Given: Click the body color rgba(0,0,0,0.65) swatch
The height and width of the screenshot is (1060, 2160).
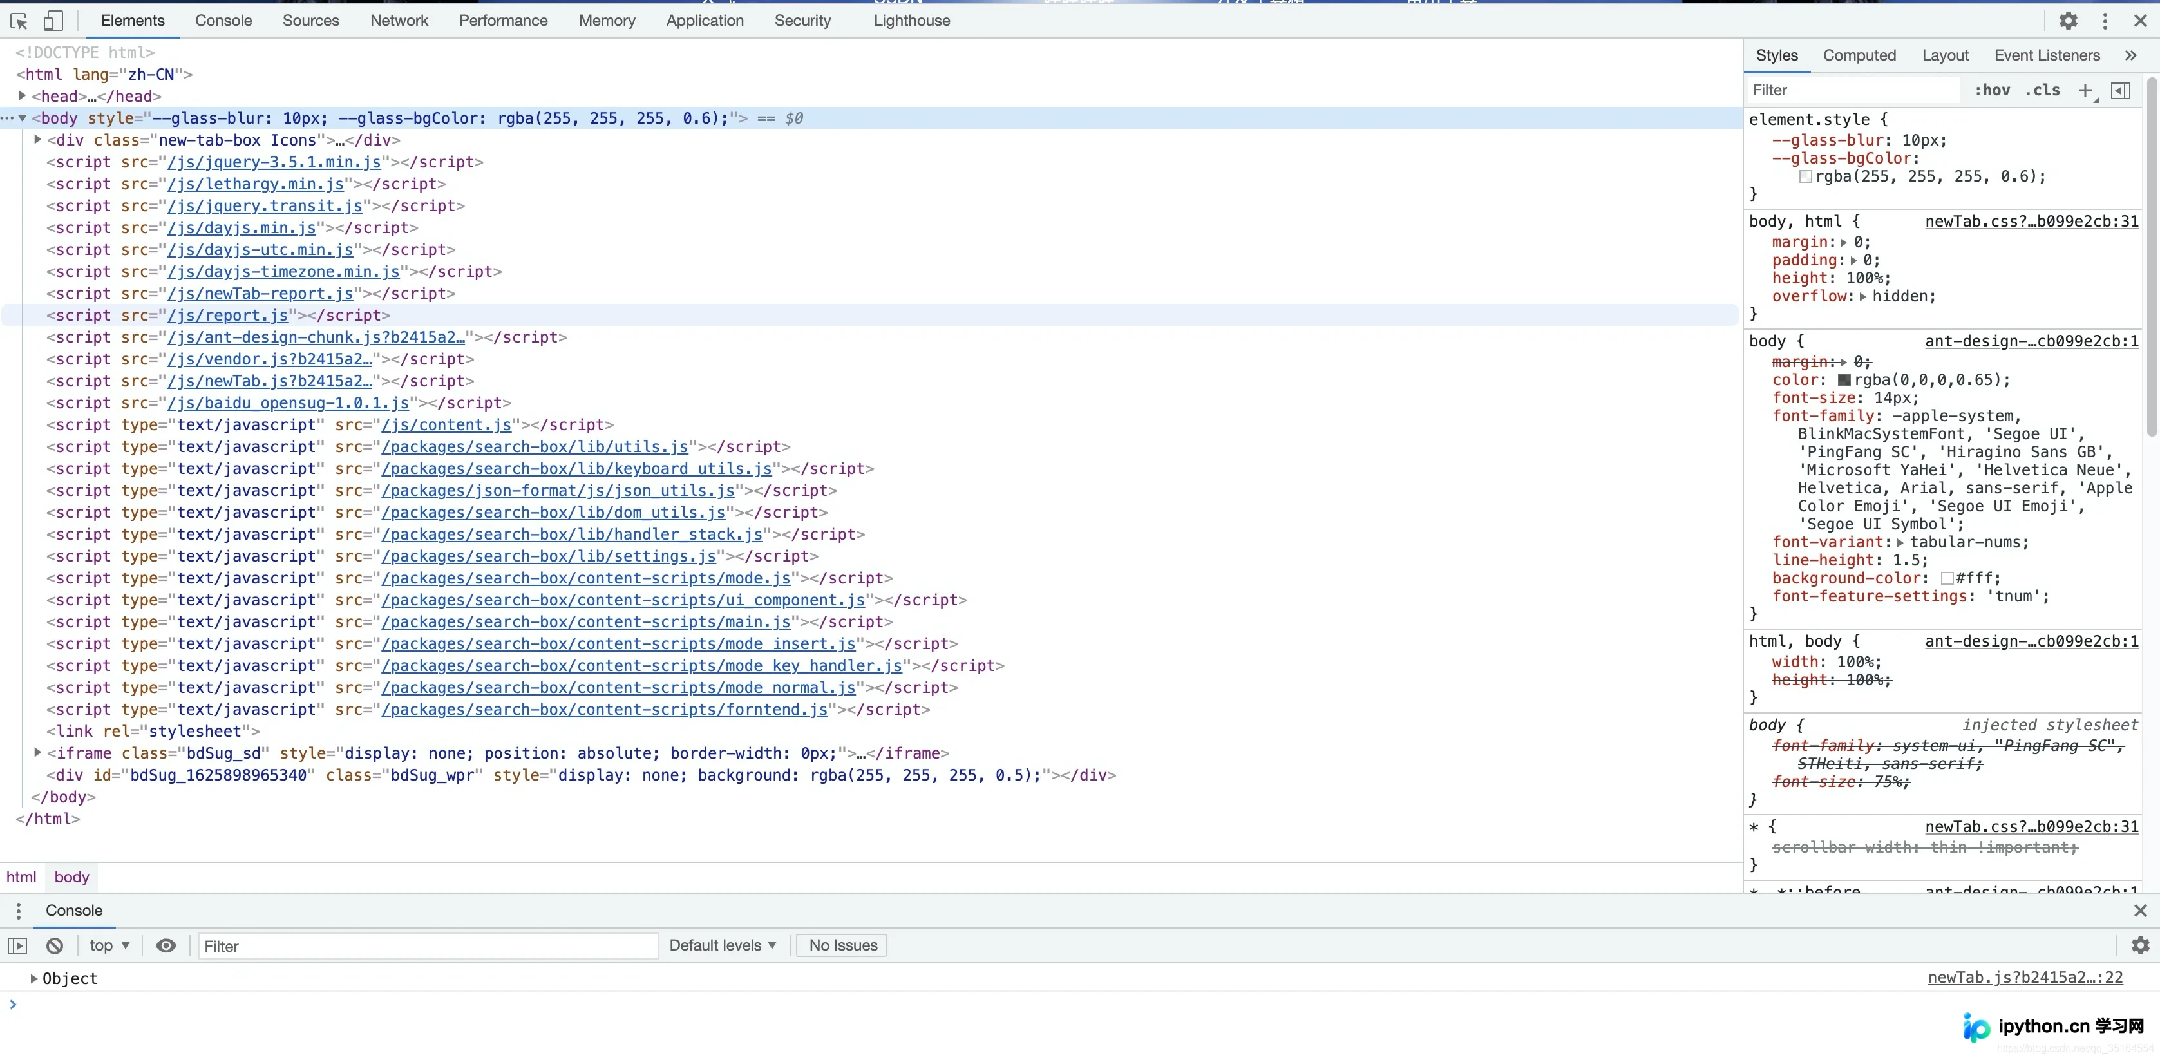Looking at the screenshot, I should point(1844,381).
